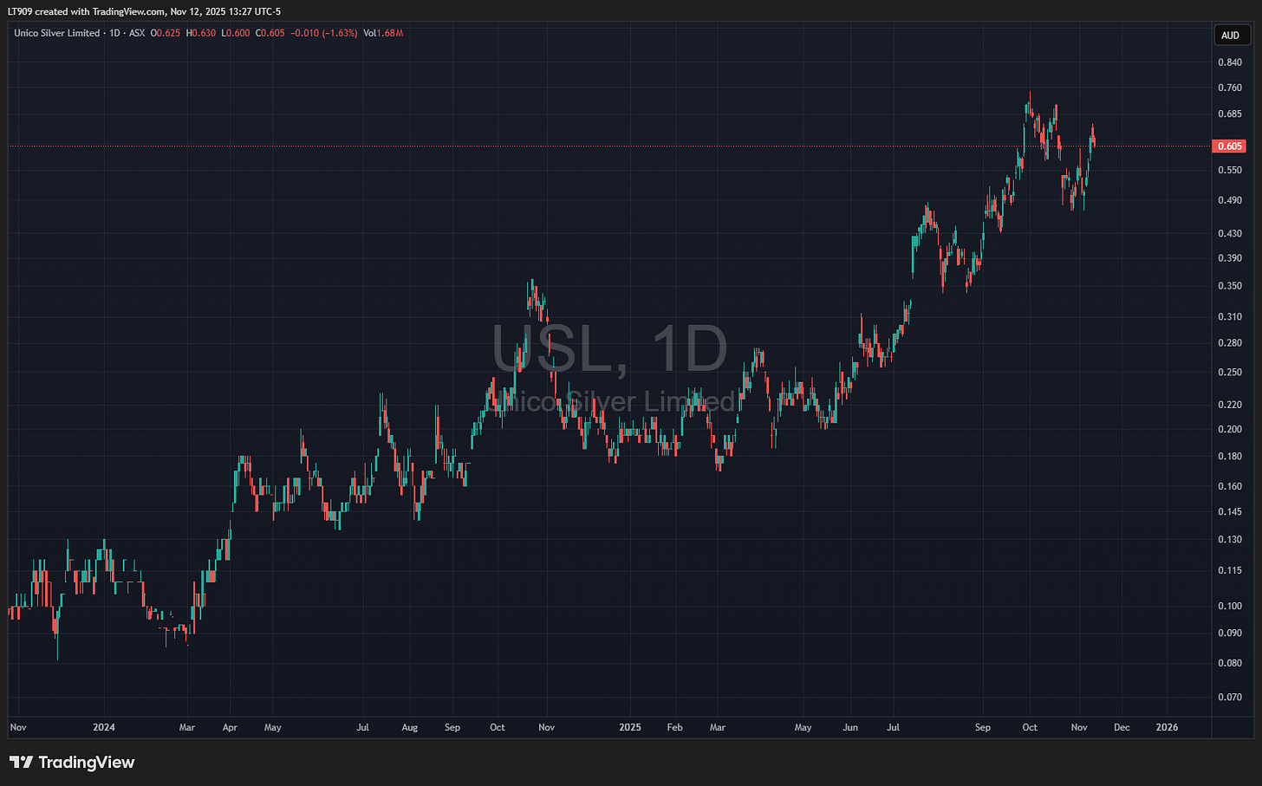This screenshot has width=1262, height=786.
Task: Click the Apr label on time axis
Action: (230, 727)
